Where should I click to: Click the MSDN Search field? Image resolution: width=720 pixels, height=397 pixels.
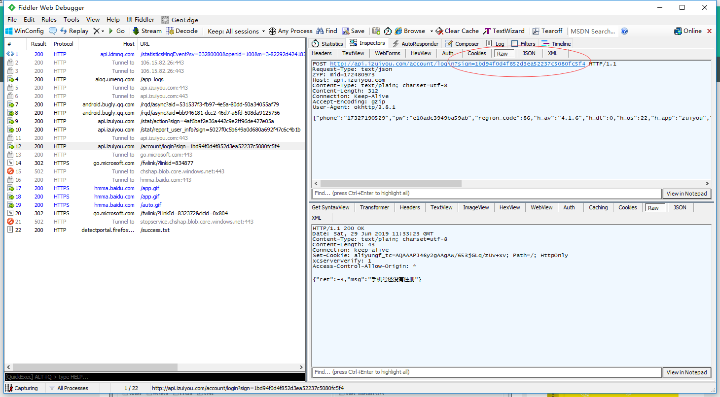(593, 31)
